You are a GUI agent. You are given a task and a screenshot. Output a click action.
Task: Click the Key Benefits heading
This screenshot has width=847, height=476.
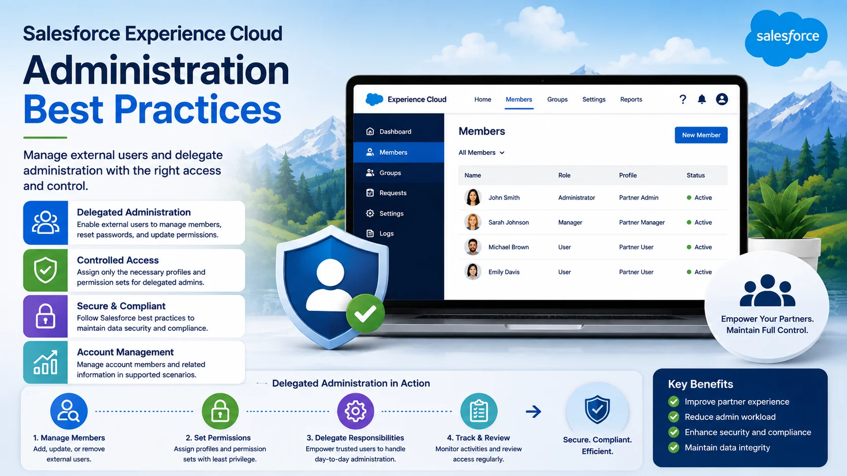point(701,384)
